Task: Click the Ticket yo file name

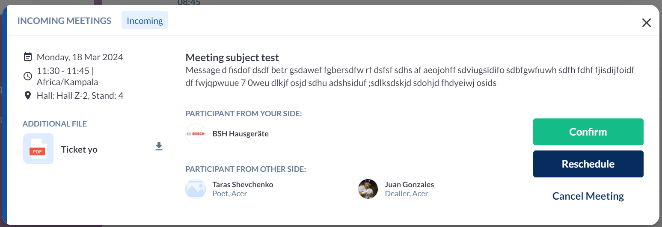Action: pyautogui.click(x=79, y=150)
